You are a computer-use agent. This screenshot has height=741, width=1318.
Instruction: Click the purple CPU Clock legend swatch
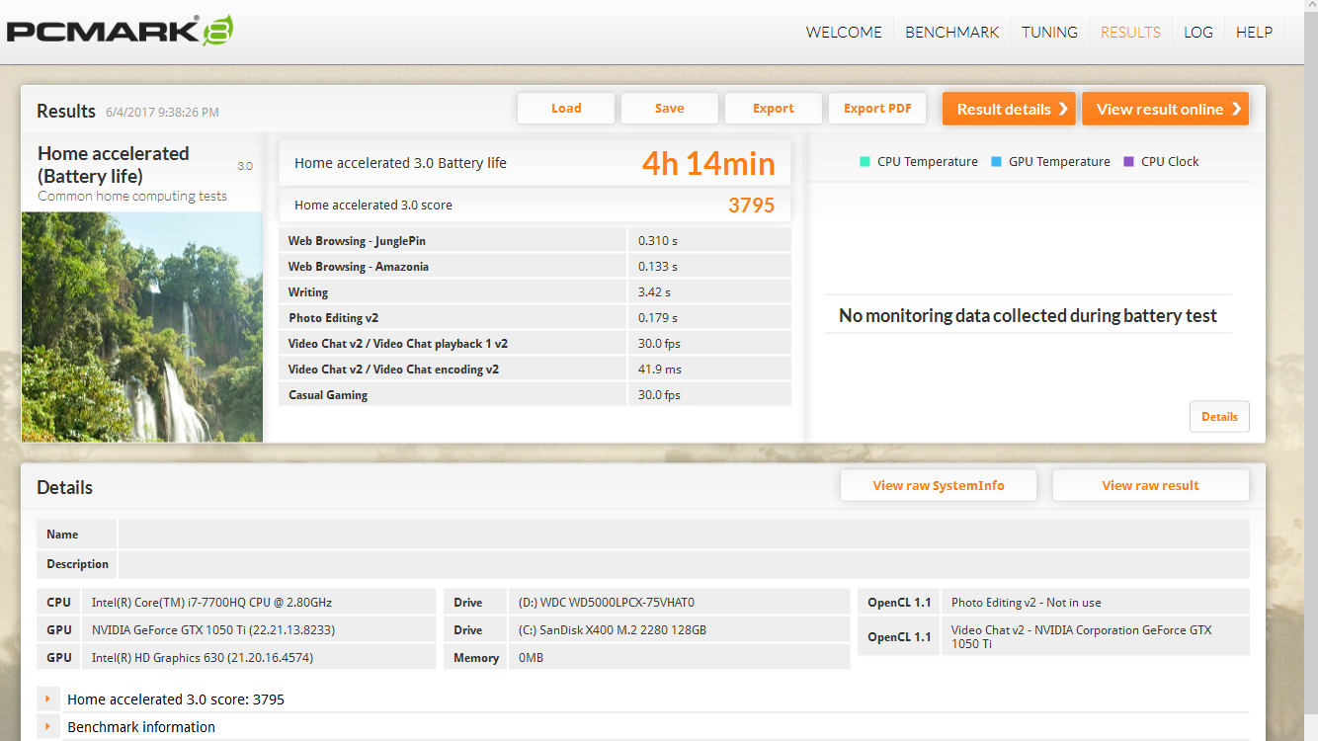pyautogui.click(x=1128, y=162)
